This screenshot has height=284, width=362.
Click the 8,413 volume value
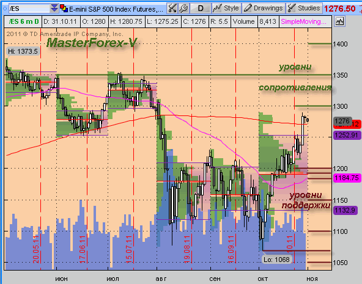pyautogui.click(x=268, y=21)
